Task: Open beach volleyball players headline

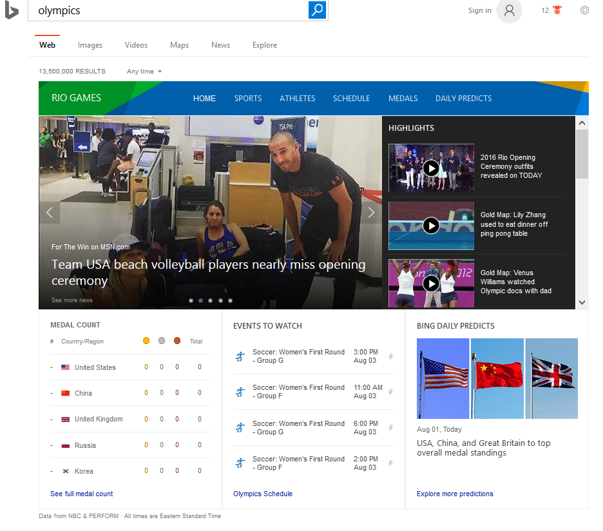Action: (x=208, y=273)
